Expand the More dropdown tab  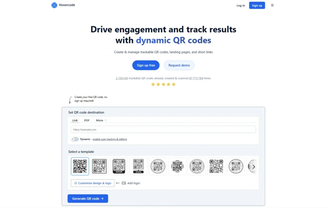point(101,120)
